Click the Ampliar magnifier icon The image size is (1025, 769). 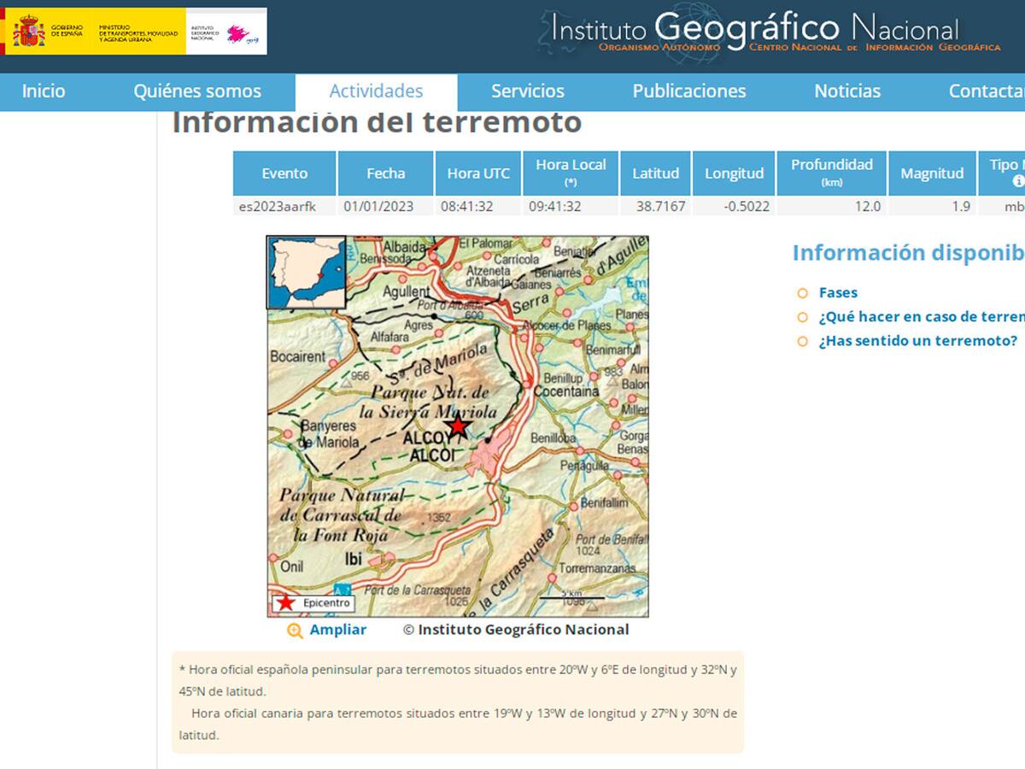[x=295, y=630]
